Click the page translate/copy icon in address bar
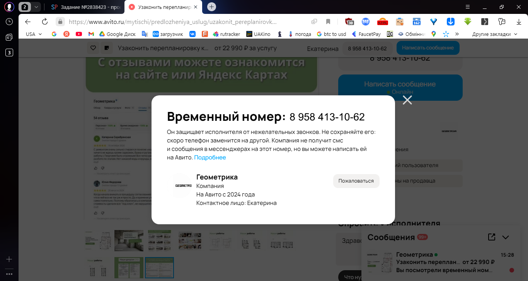 click(315, 22)
